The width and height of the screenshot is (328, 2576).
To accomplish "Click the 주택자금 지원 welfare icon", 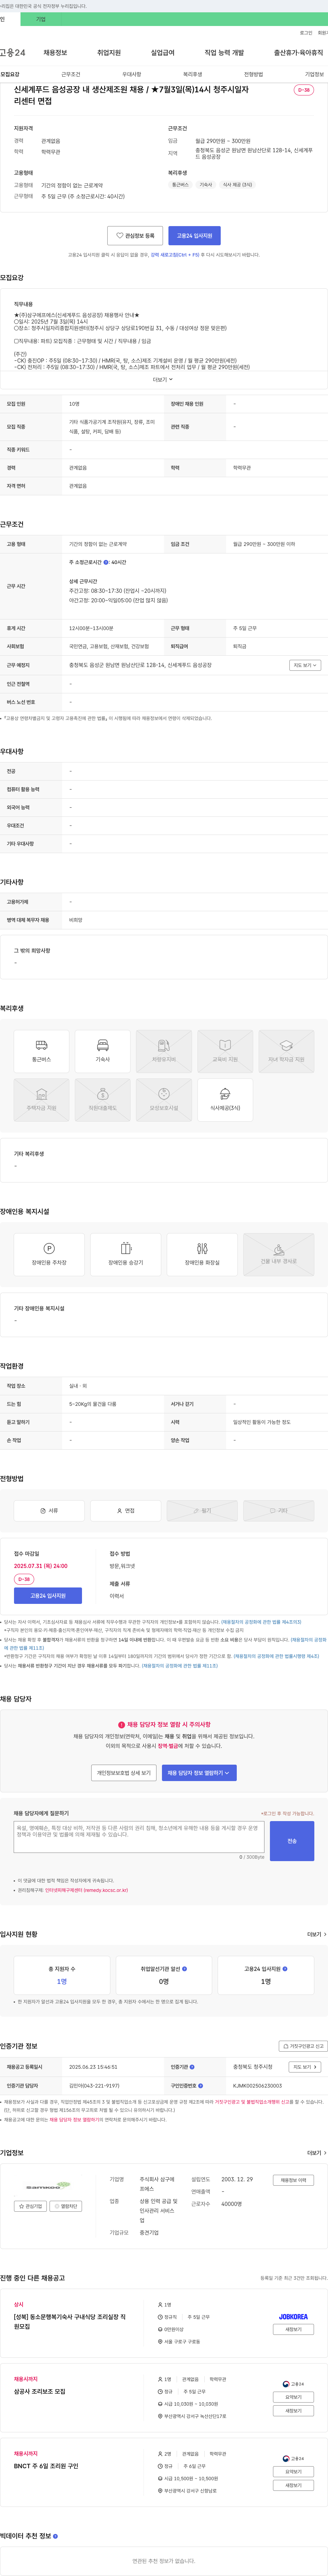I will pyautogui.click(x=41, y=1100).
